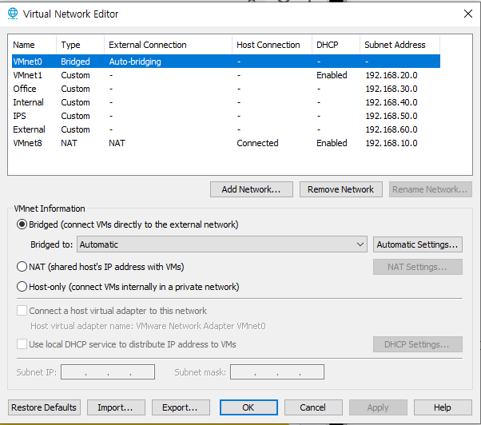This screenshot has width=481, height=425.
Task: Click the Import button
Action: coord(116,407)
